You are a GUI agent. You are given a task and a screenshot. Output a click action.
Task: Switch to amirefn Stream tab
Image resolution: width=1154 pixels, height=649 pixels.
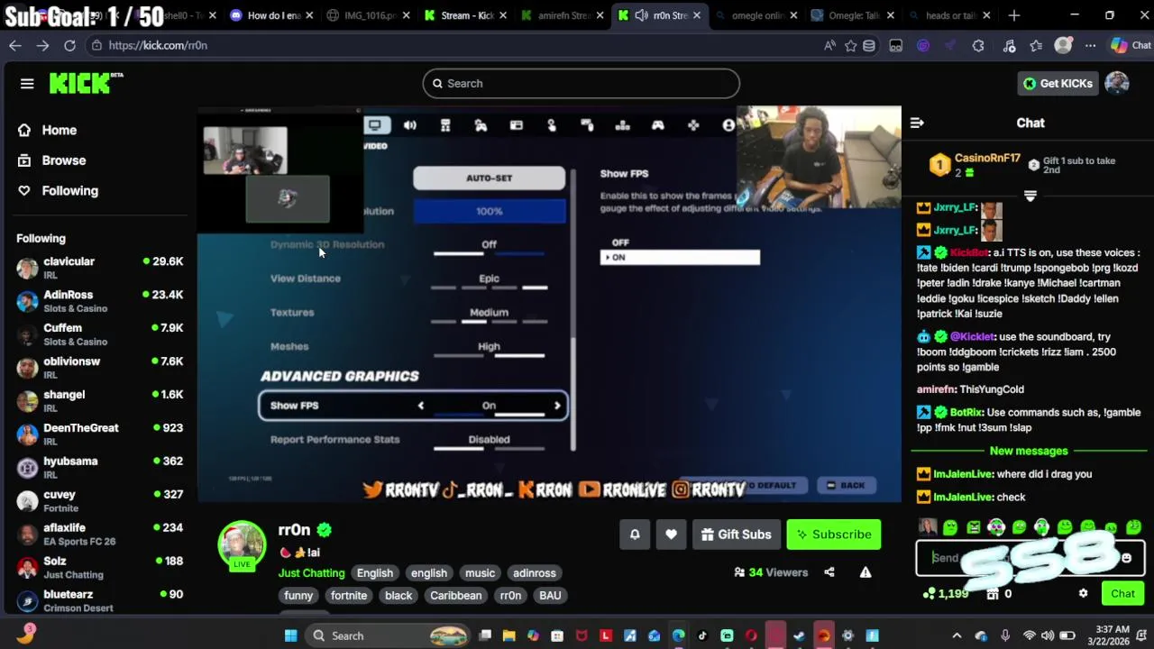point(563,15)
